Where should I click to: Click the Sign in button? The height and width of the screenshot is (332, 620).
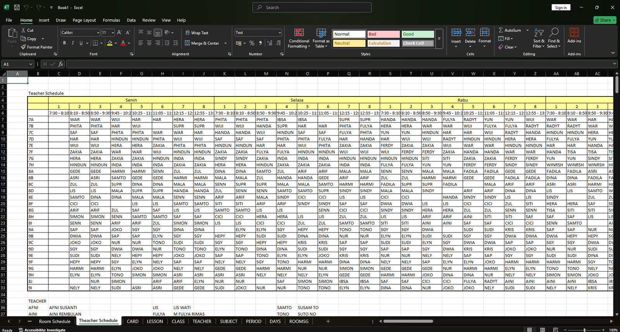[561, 7]
